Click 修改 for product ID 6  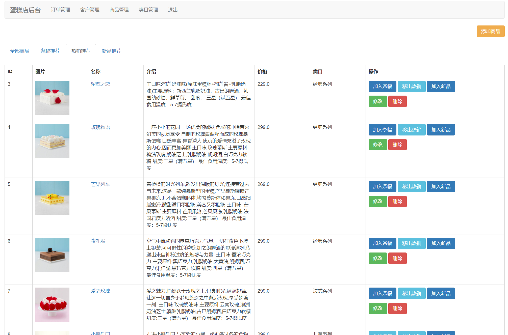(377, 258)
